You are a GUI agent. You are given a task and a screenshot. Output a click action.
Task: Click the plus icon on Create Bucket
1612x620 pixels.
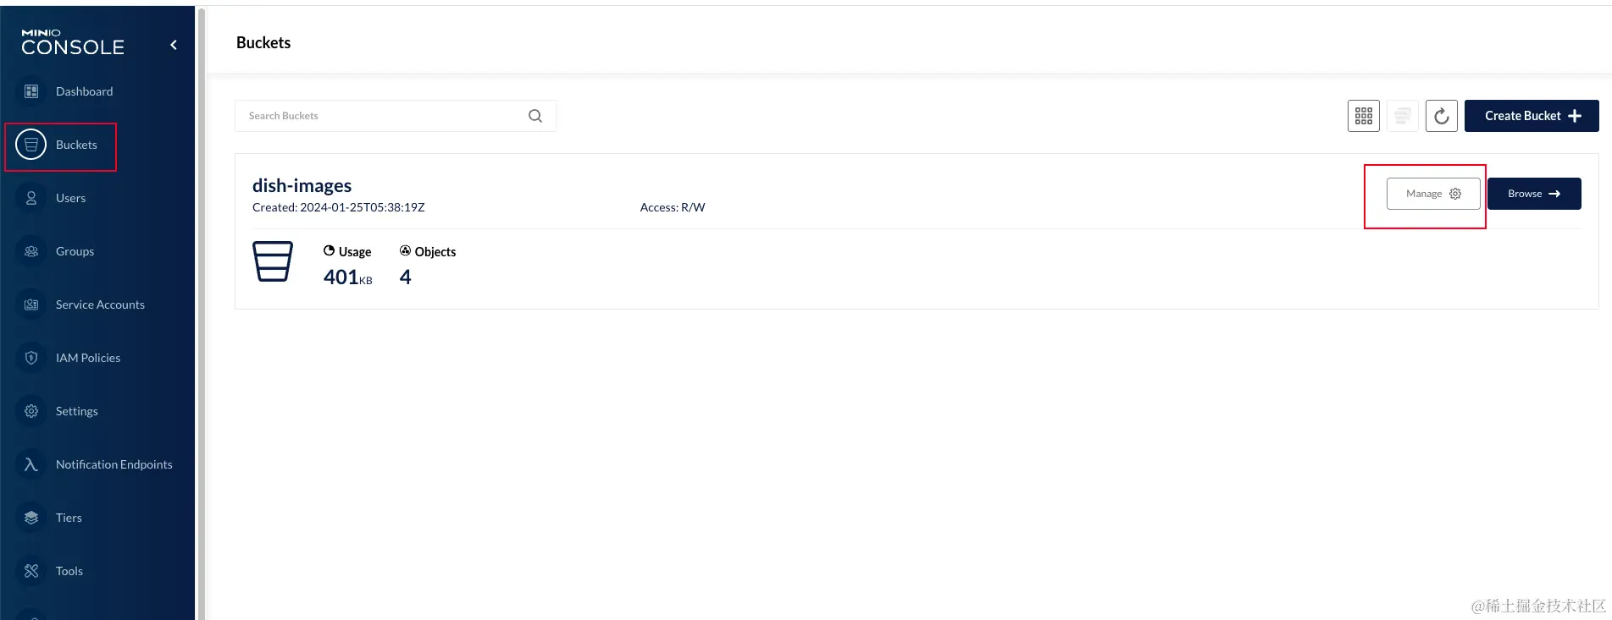pyautogui.click(x=1575, y=116)
